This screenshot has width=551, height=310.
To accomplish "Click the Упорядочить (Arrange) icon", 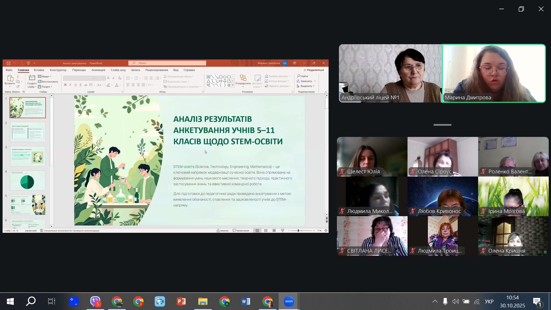I will coord(243,78).
